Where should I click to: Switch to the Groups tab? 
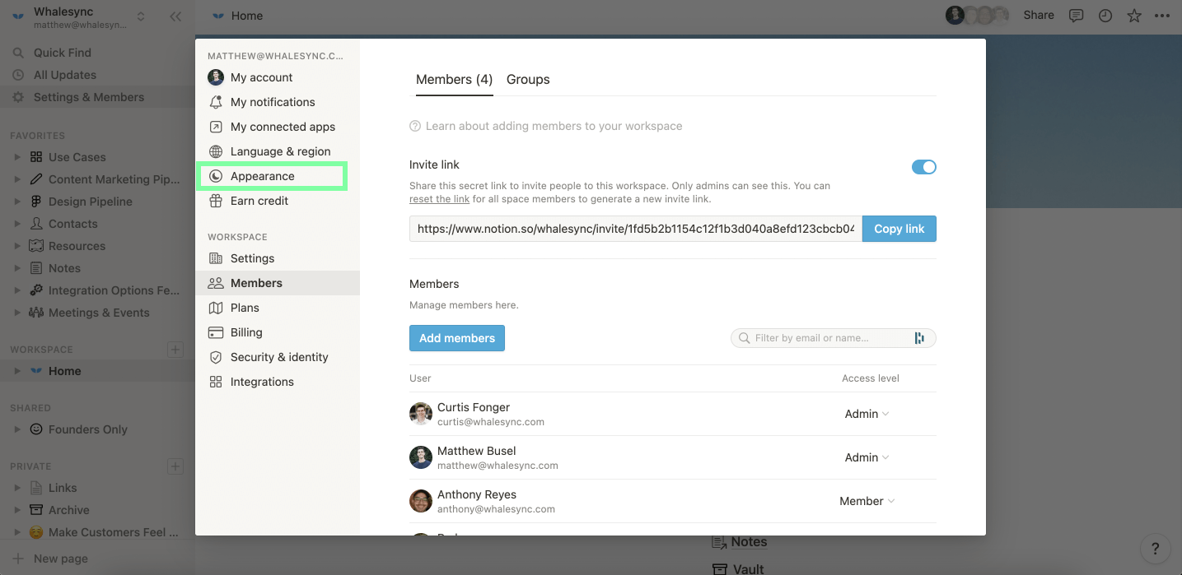528,79
